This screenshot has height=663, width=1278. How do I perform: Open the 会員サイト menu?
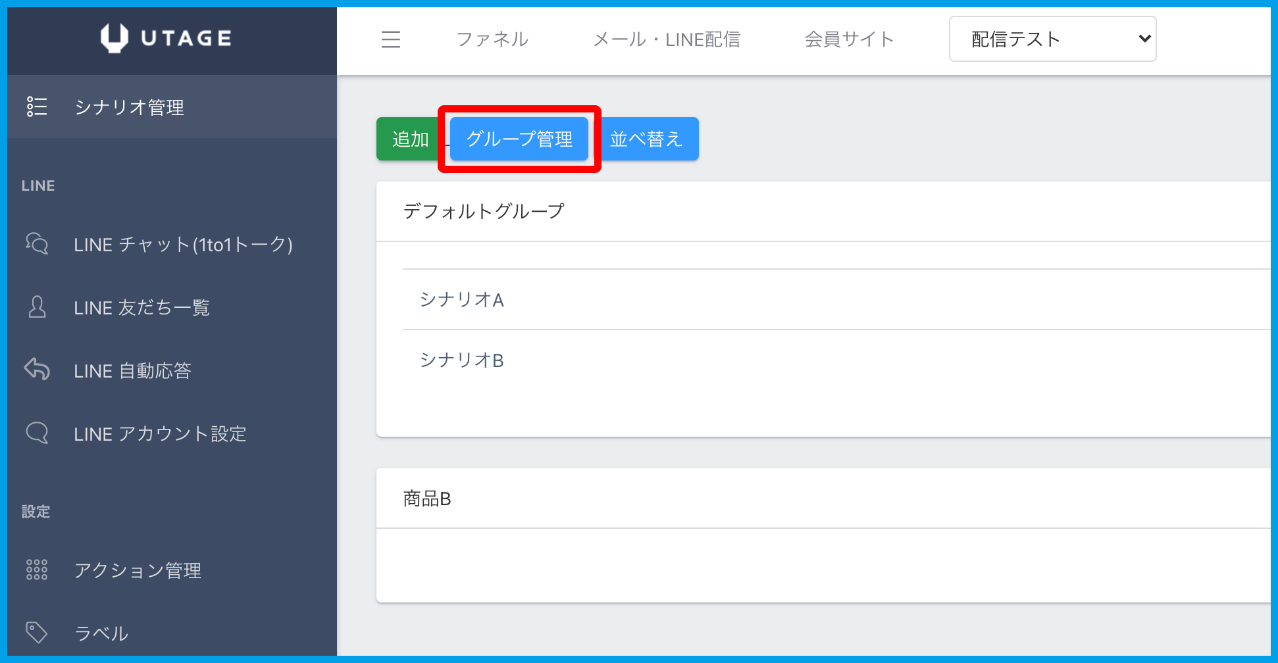(849, 39)
